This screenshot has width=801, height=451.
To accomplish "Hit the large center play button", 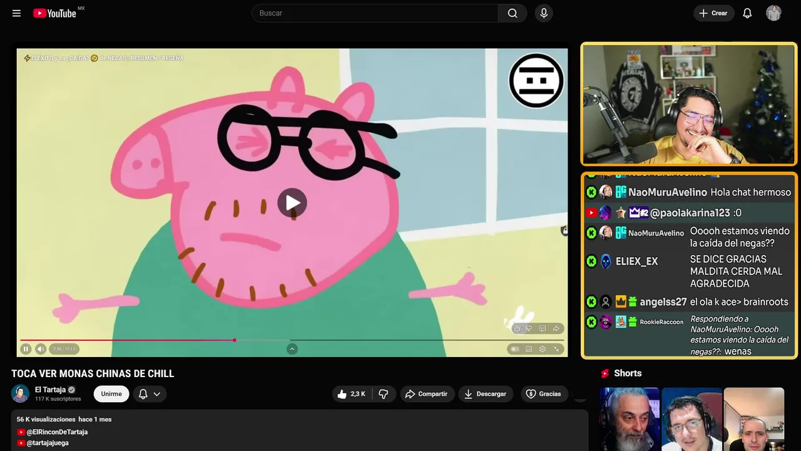I will click(292, 203).
